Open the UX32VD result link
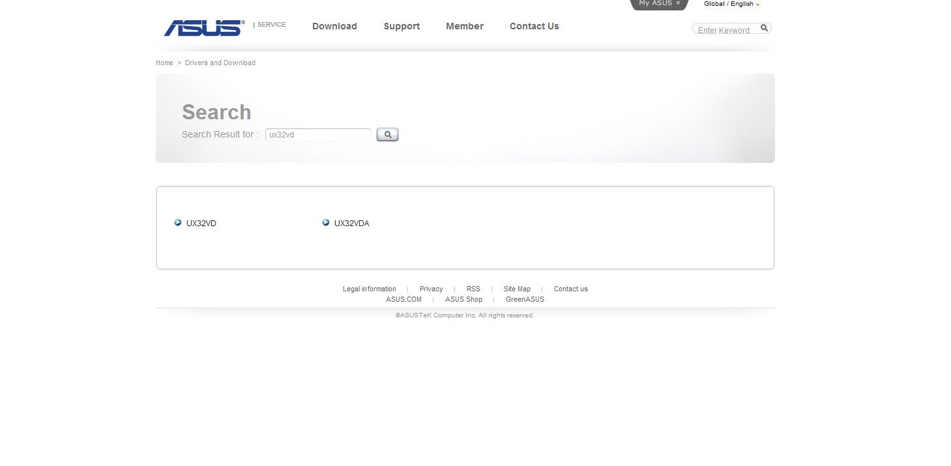Screen dimensions: 951x466 click(201, 224)
